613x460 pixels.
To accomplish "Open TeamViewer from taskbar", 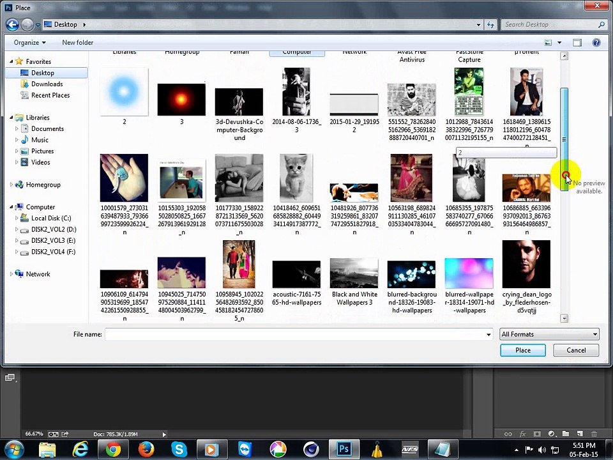I will (245, 450).
